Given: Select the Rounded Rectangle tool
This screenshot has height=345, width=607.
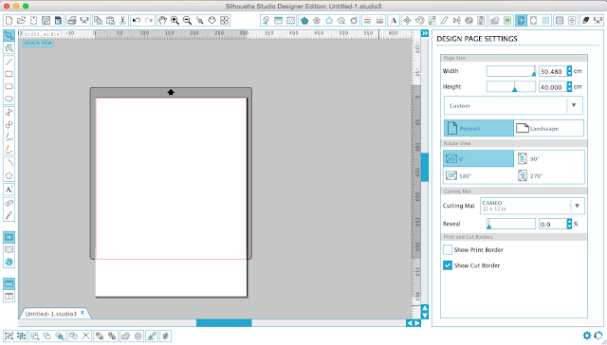Looking at the screenshot, I should tap(9, 86).
